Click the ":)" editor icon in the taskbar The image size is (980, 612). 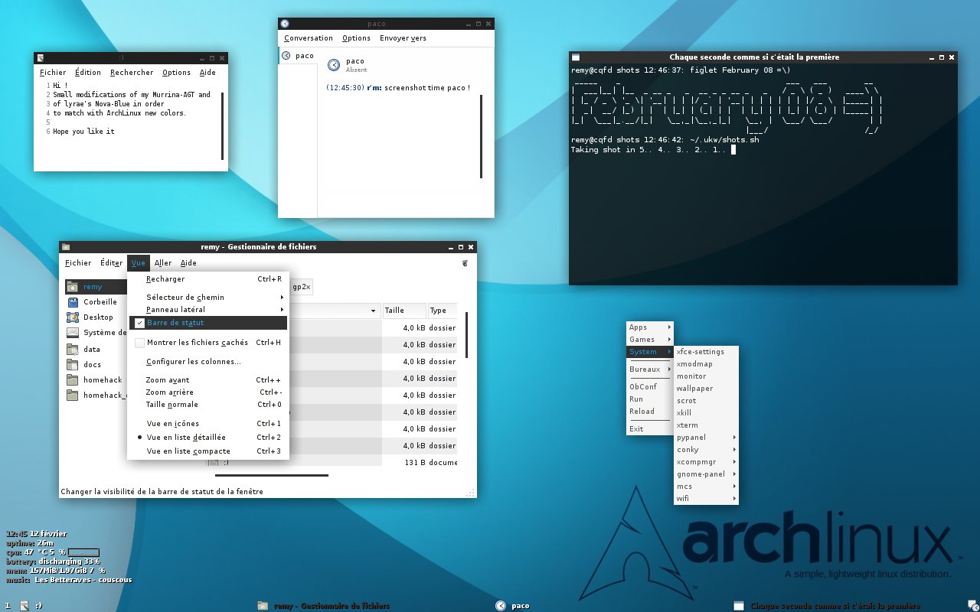[x=24, y=606]
